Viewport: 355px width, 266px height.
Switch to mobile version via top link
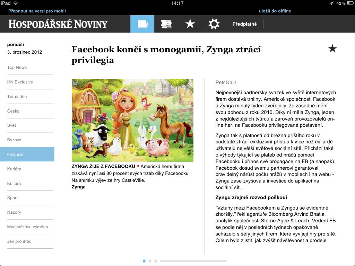pyautogui.click(x=36, y=11)
